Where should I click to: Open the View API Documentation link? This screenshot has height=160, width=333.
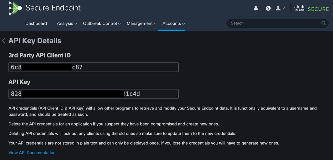(32, 153)
